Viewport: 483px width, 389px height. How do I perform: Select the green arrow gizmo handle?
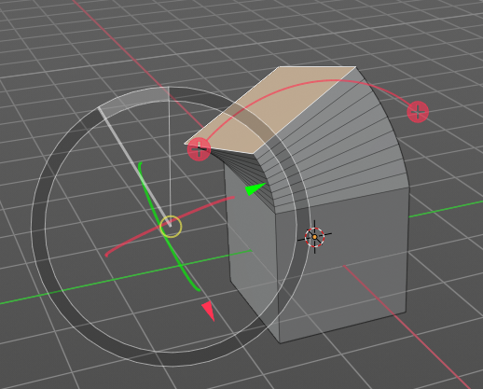(255, 188)
